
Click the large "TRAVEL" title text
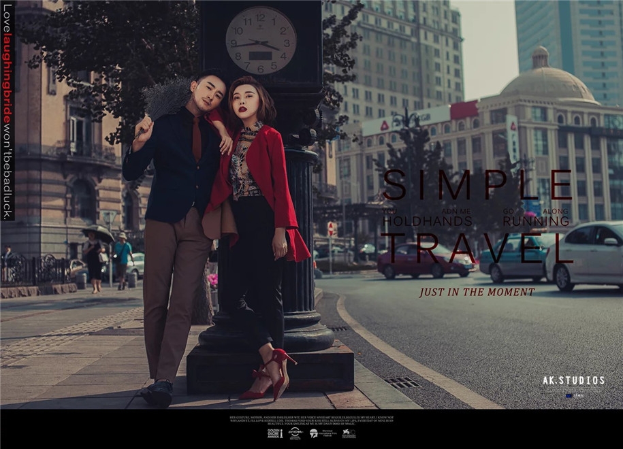click(x=477, y=248)
